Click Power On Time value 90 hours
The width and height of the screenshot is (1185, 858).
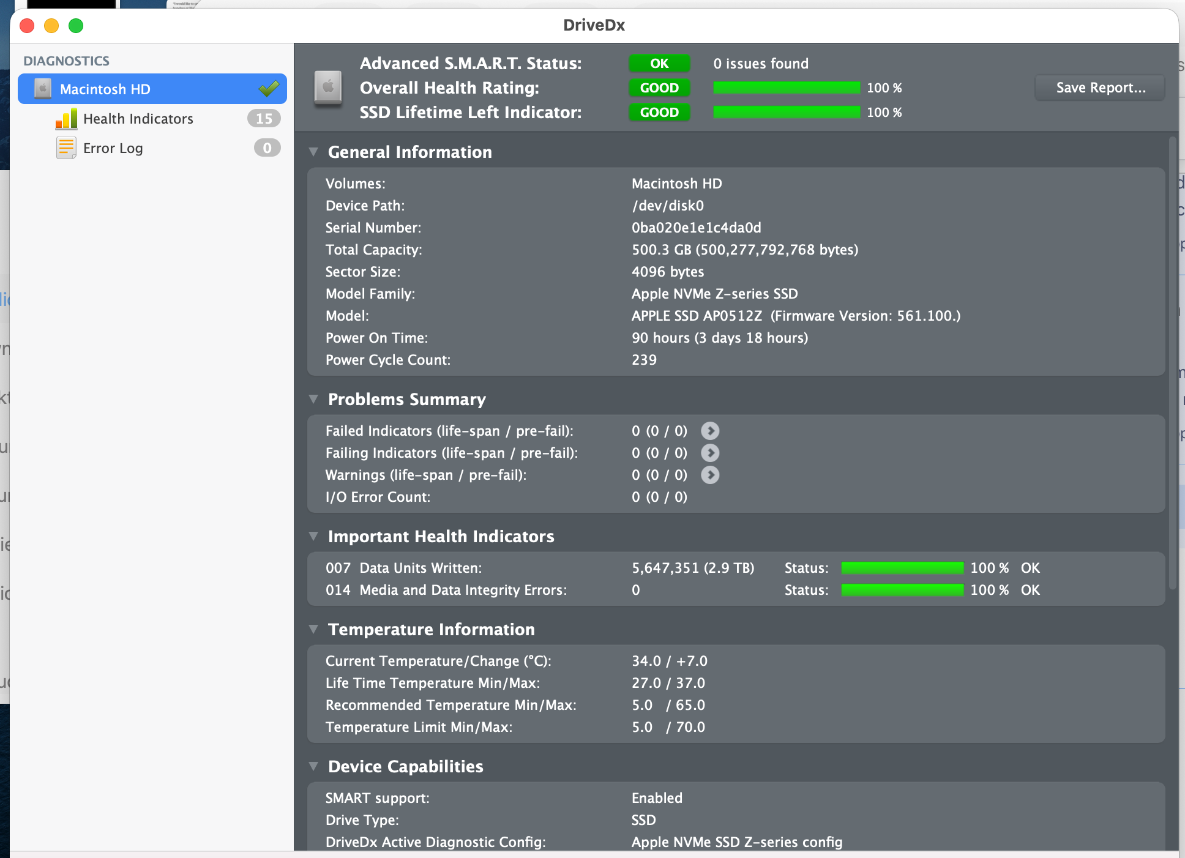tap(720, 338)
